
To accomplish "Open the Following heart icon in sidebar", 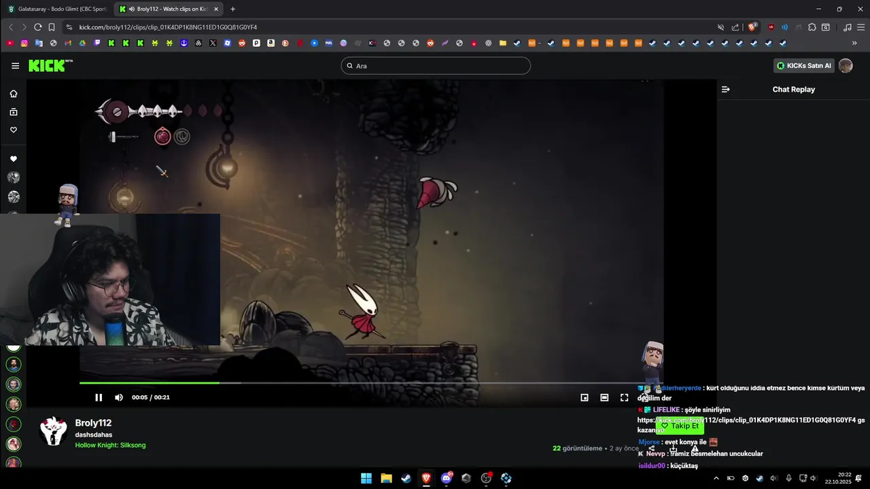I will (14, 130).
